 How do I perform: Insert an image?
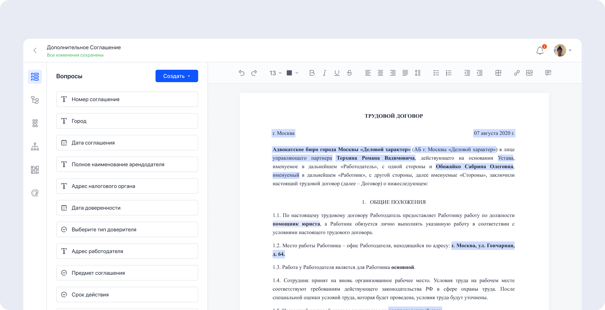click(x=529, y=73)
